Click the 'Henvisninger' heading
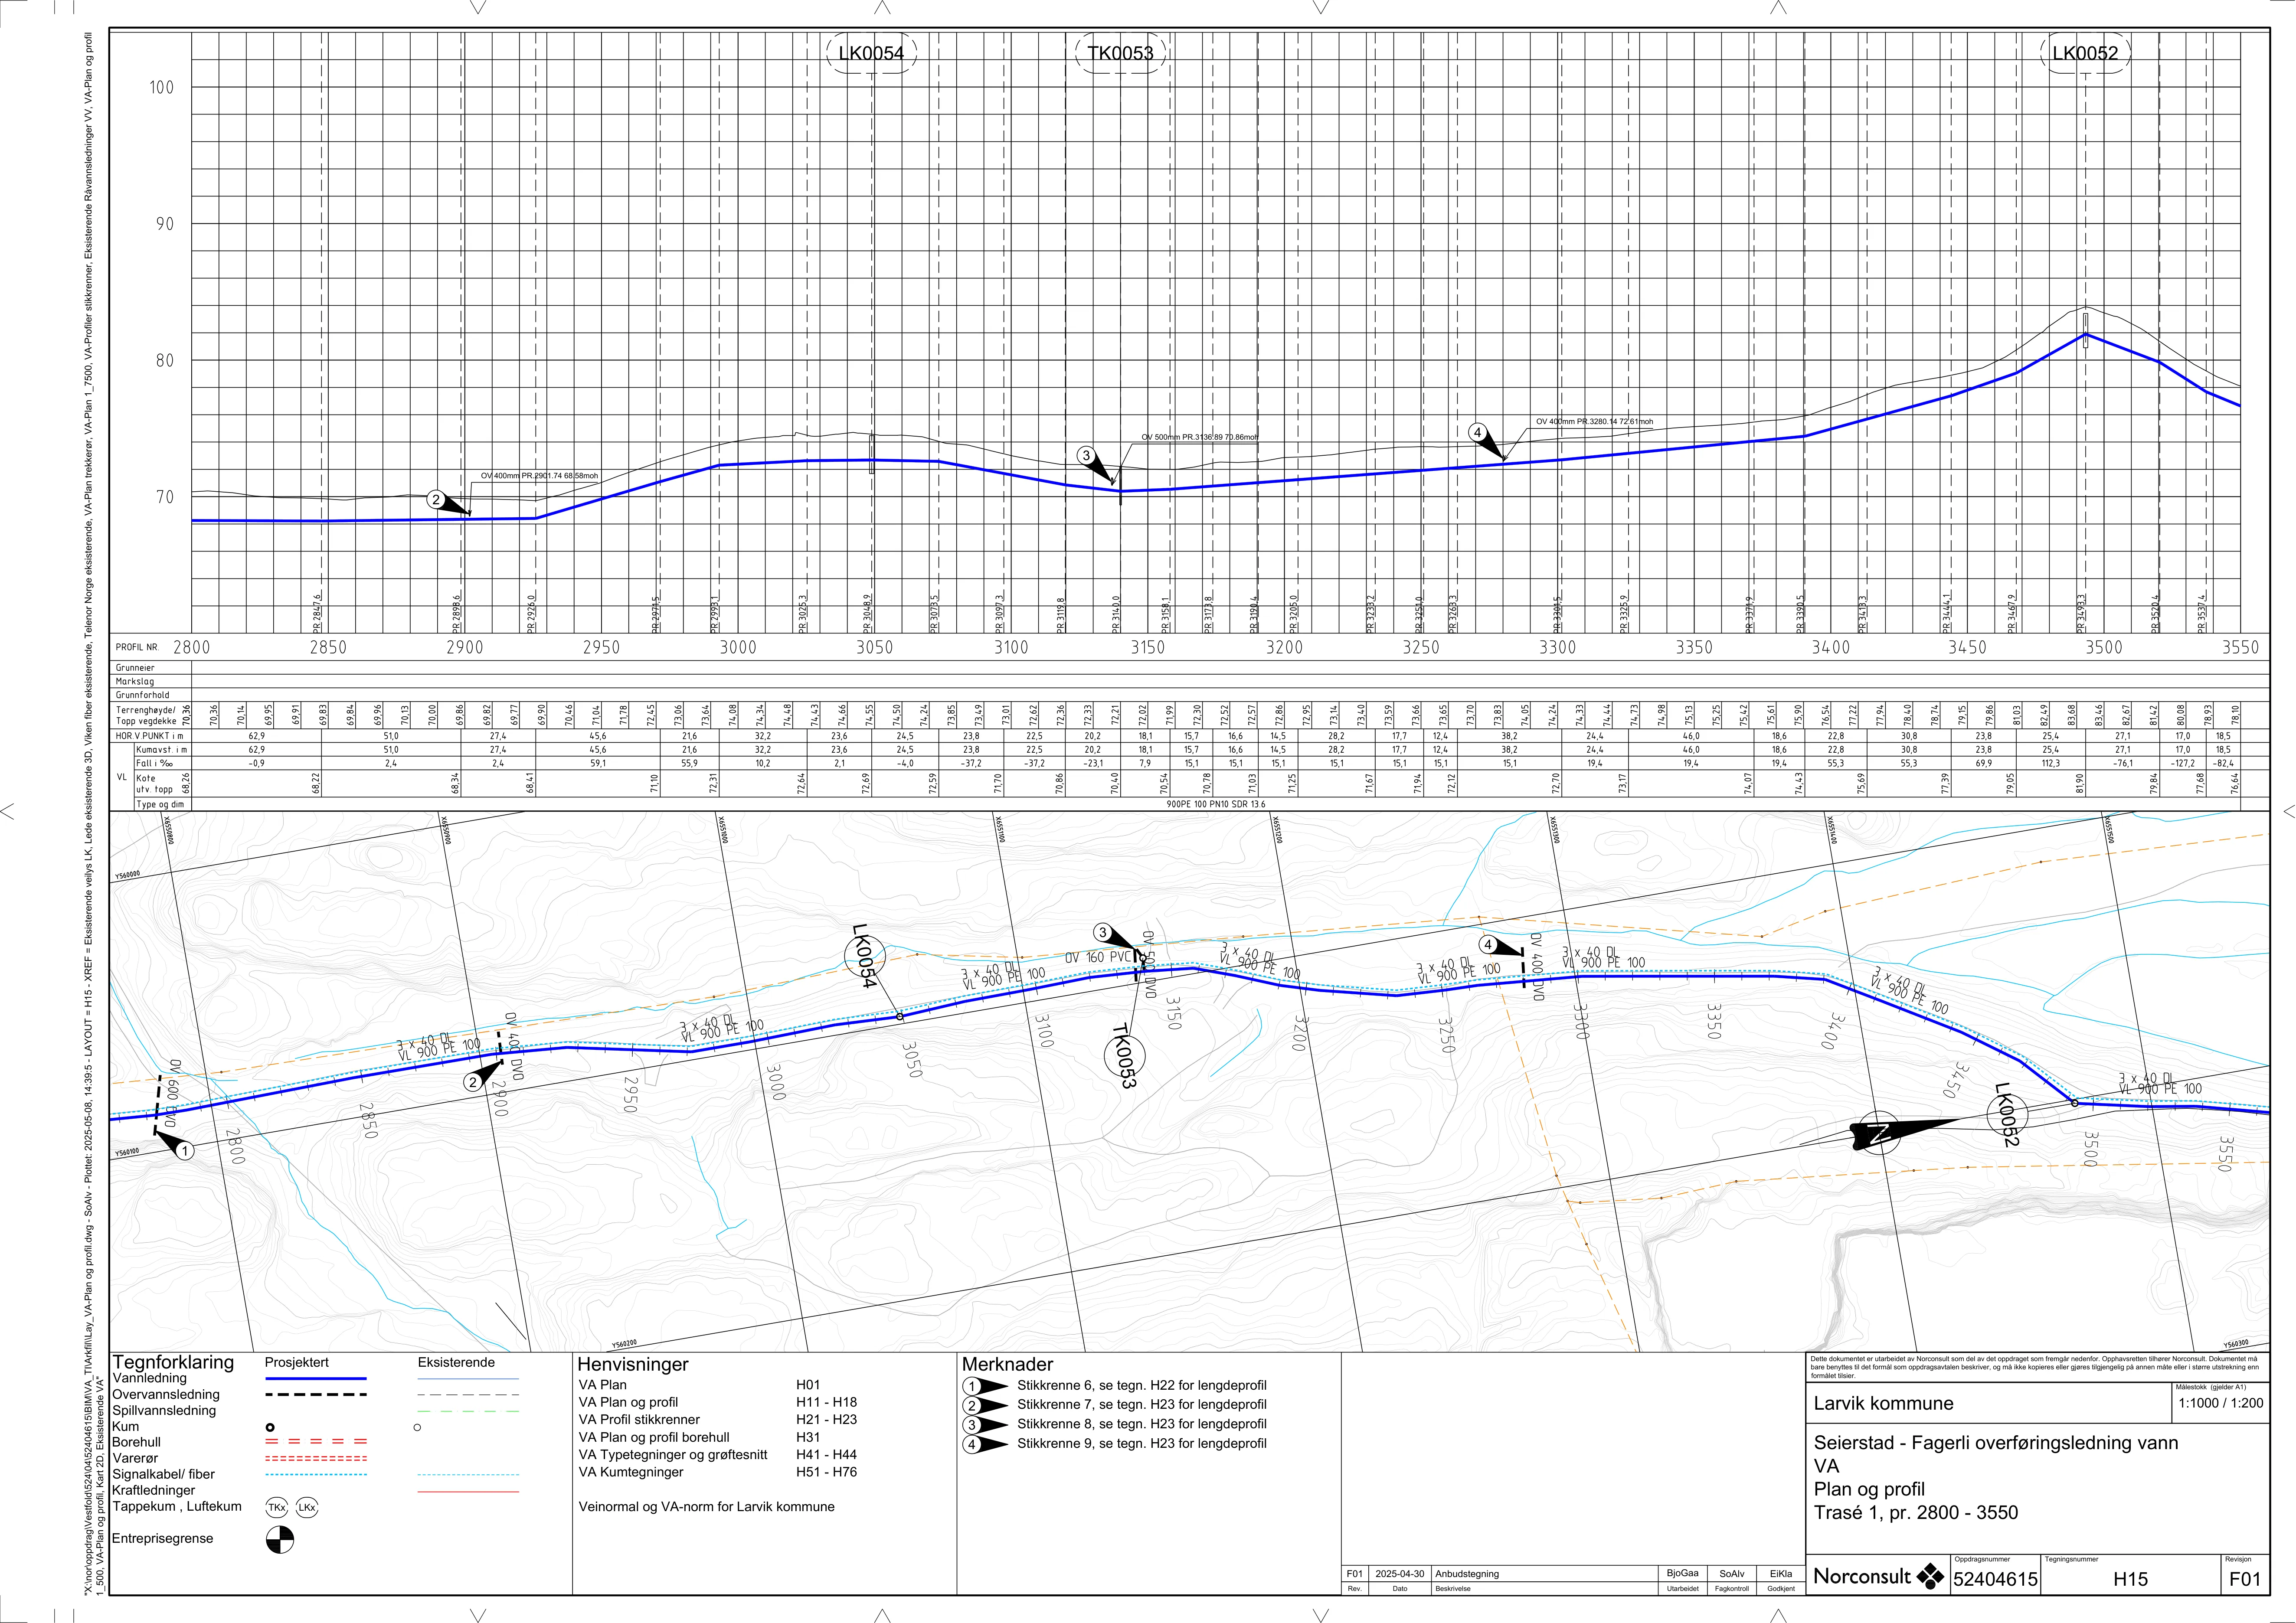The image size is (2296, 1623). (x=633, y=1364)
